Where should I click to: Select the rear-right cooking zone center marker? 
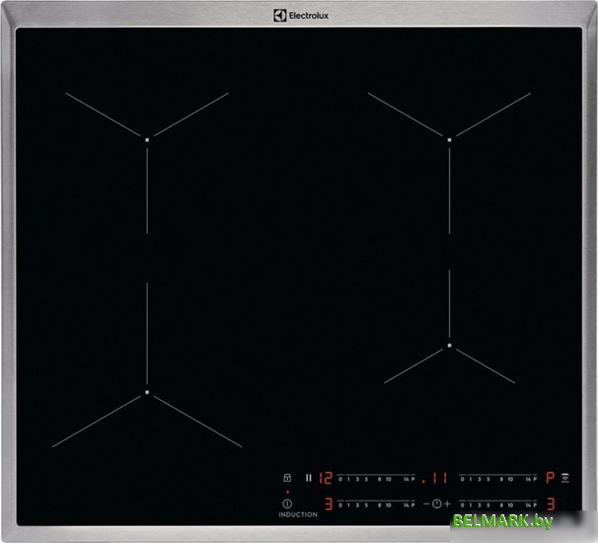pos(449,139)
